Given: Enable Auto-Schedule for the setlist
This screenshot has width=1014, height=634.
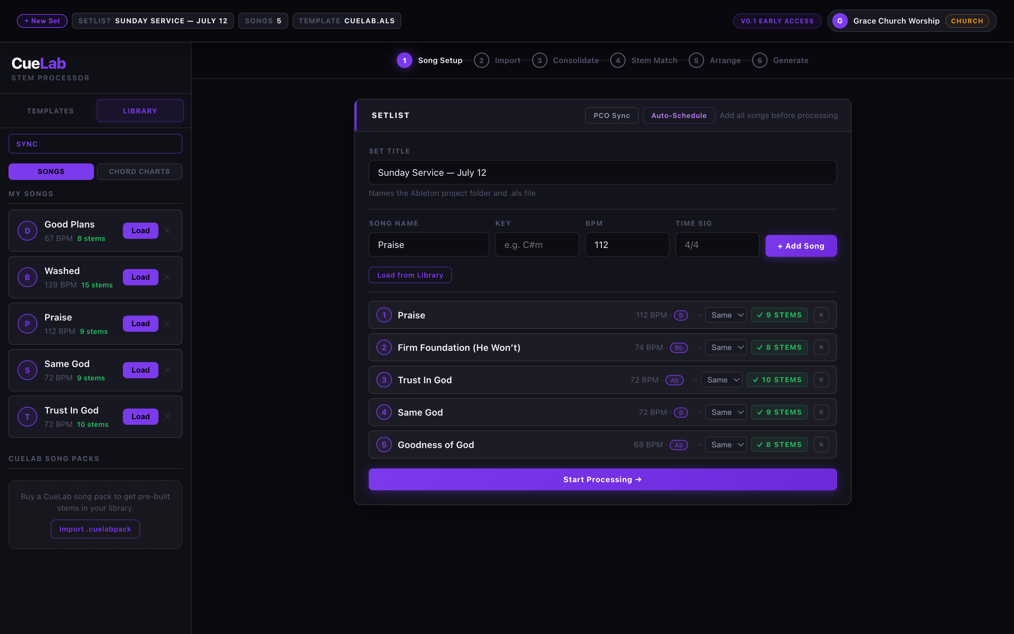Looking at the screenshot, I should tap(679, 115).
